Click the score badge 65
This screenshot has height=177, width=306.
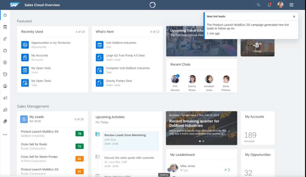pos(80,172)
